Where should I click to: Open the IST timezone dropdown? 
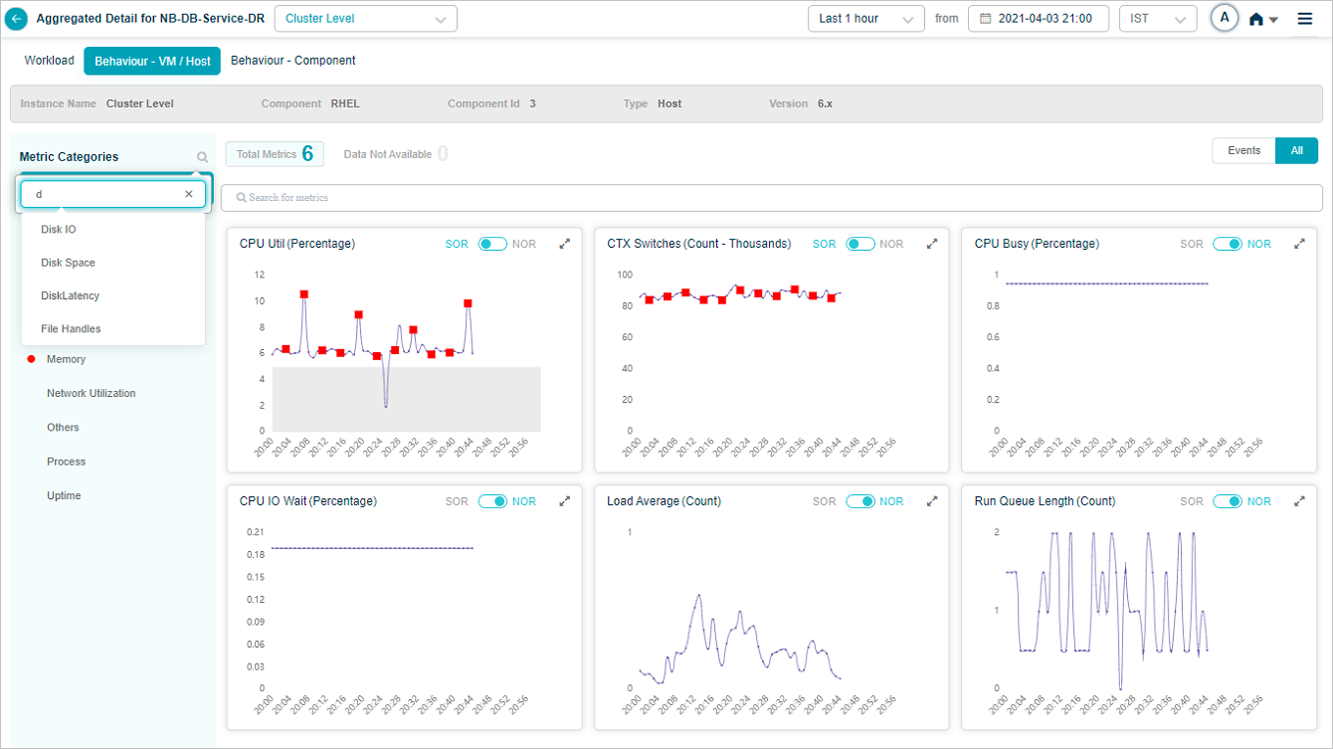click(1157, 19)
